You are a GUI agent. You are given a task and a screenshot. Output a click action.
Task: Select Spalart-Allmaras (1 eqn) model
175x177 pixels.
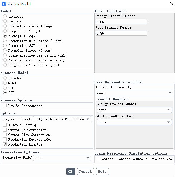5,26
